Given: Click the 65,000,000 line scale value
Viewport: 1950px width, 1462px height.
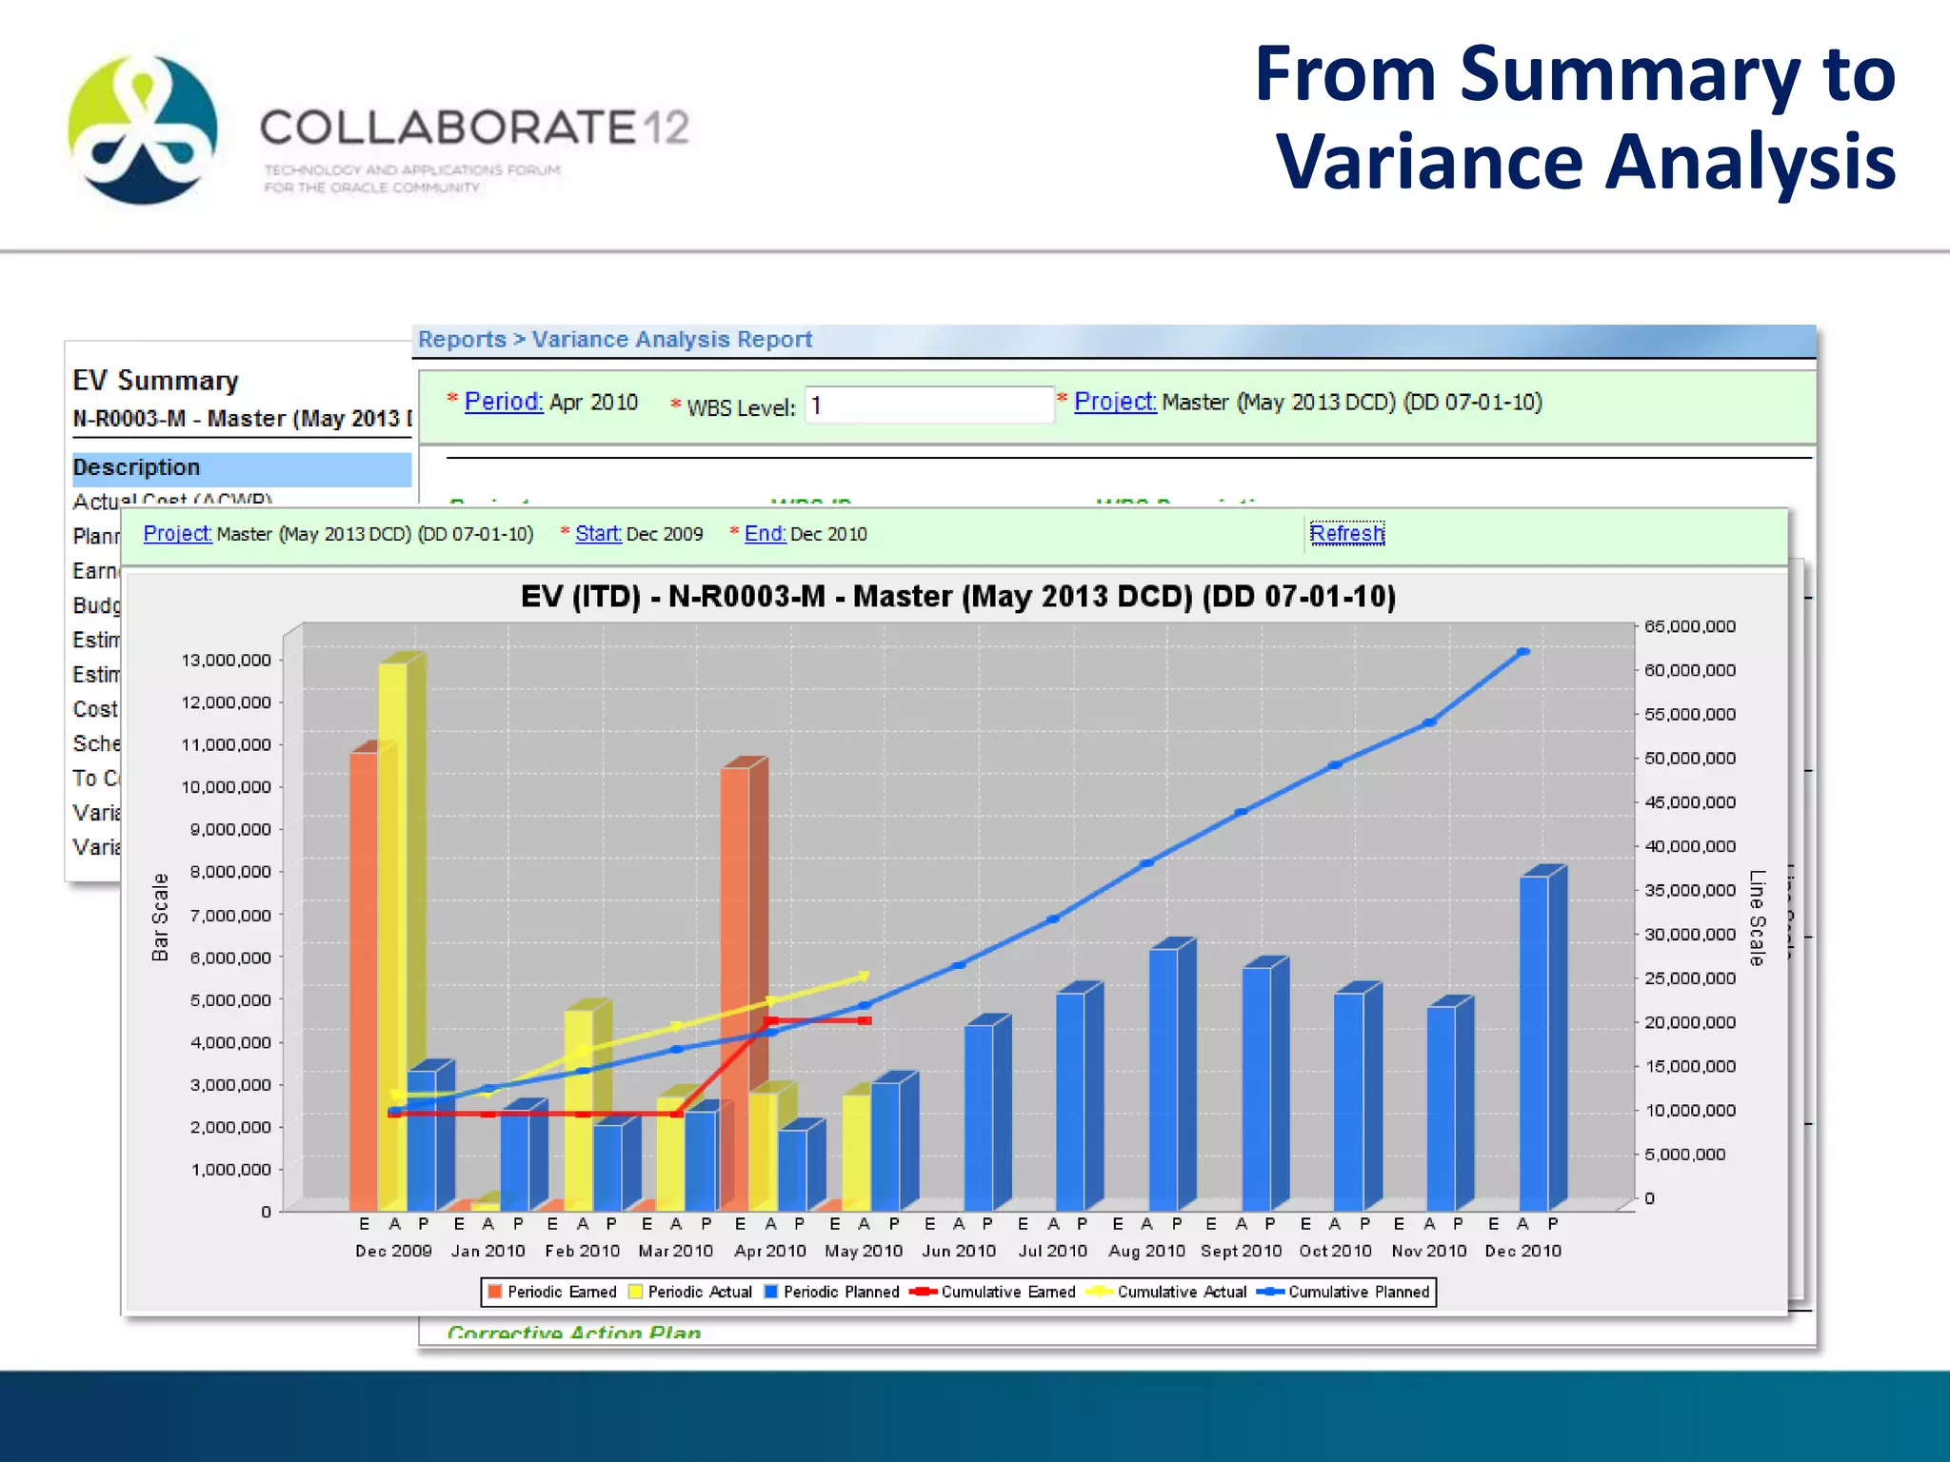Looking at the screenshot, I should coord(1690,626).
